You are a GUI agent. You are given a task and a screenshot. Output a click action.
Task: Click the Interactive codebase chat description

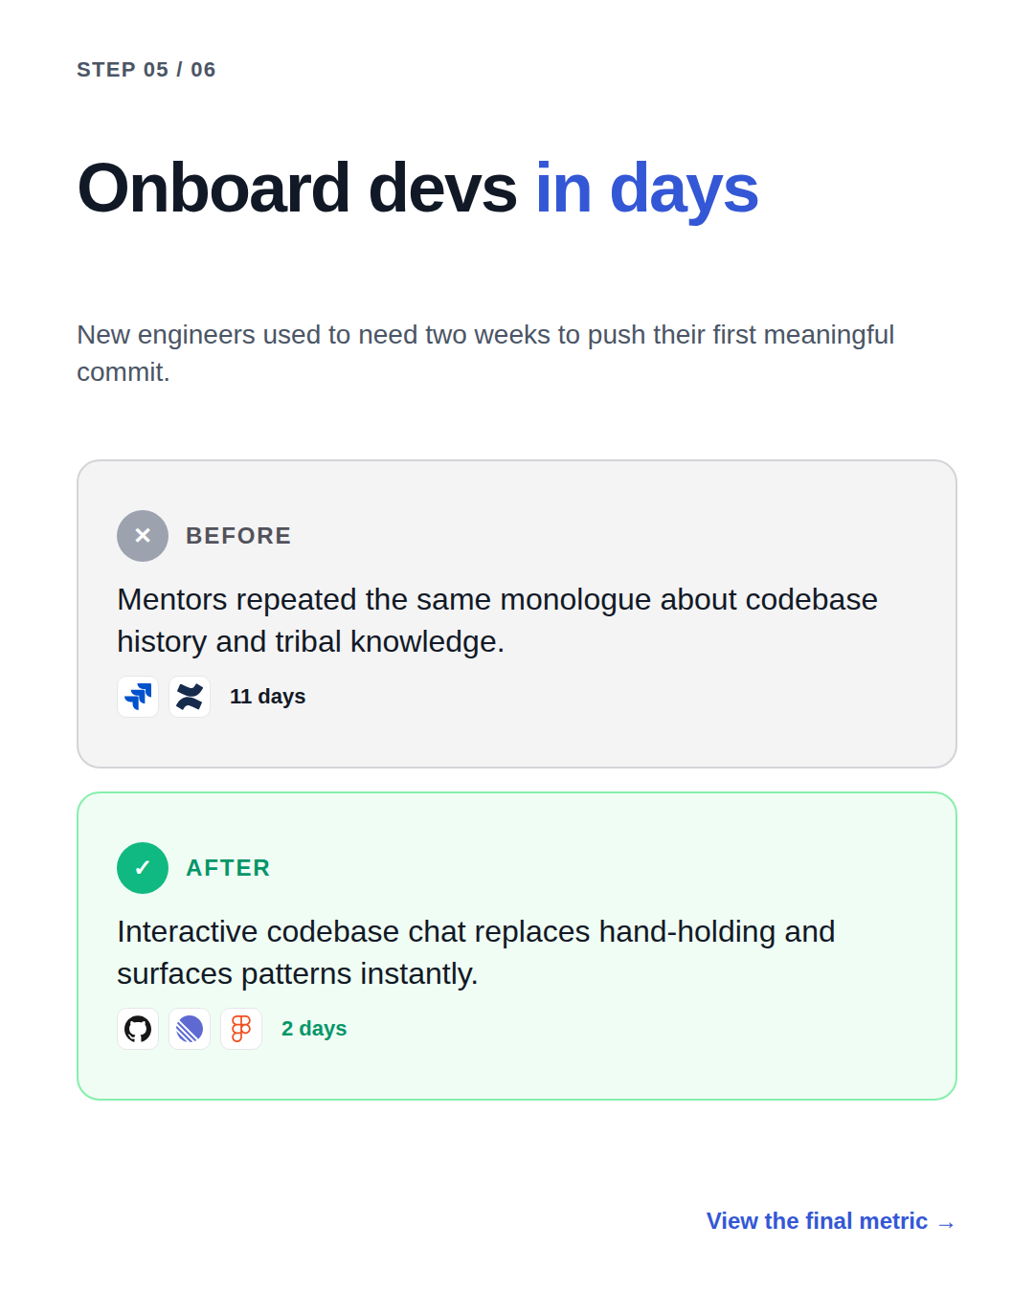click(476, 952)
